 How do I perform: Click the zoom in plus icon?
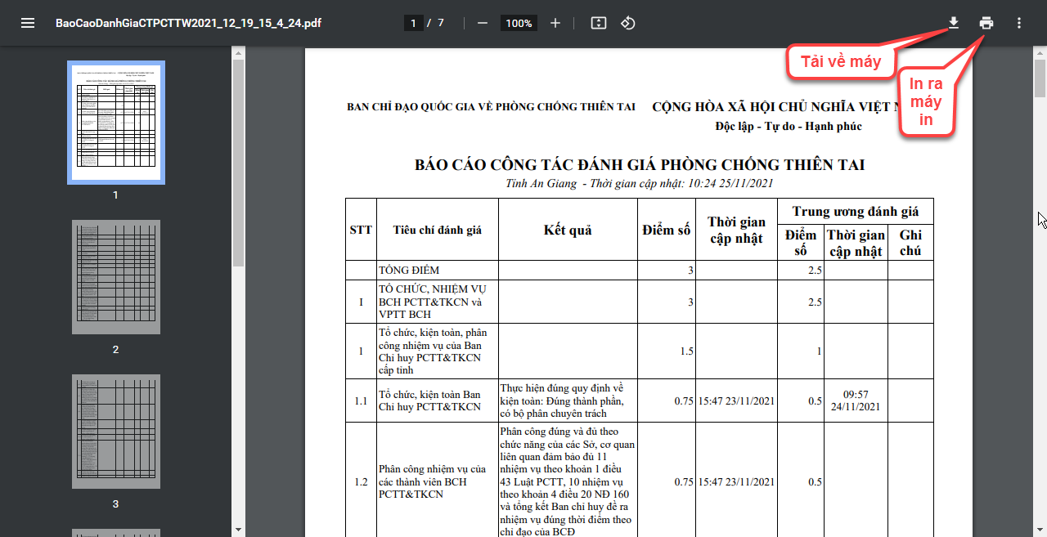(x=555, y=23)
